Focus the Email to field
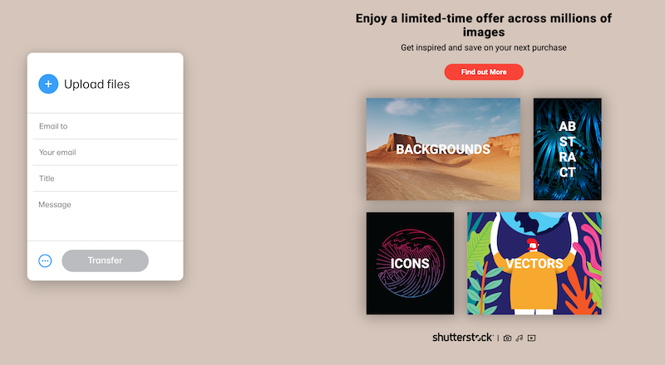 click(106, 126)
